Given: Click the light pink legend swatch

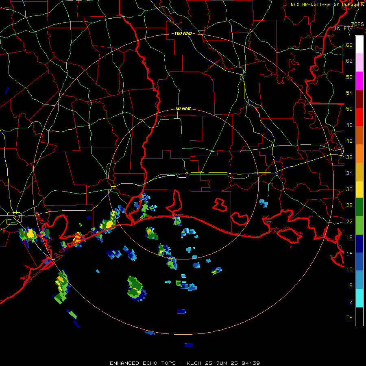Looking at the screenshot, I should point(359,63).
